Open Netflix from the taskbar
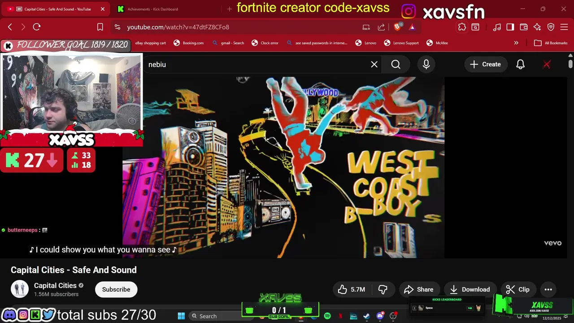 coord(340,316)
